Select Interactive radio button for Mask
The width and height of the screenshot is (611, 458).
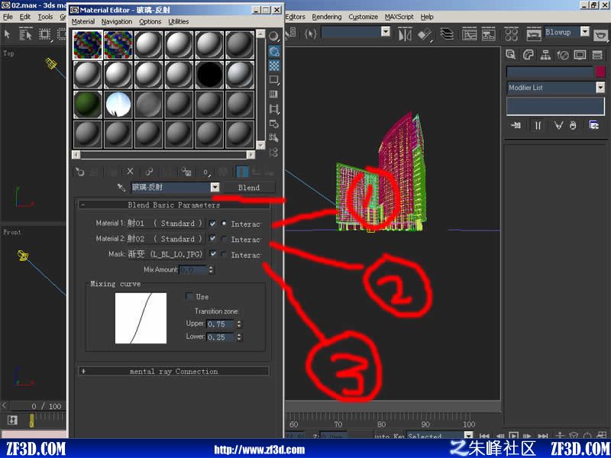click(x=224, y=255)
